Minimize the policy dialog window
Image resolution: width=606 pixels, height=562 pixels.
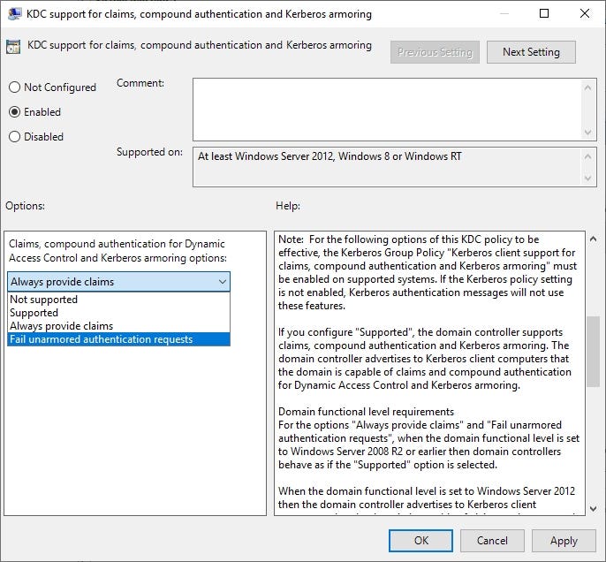(504, 14)
